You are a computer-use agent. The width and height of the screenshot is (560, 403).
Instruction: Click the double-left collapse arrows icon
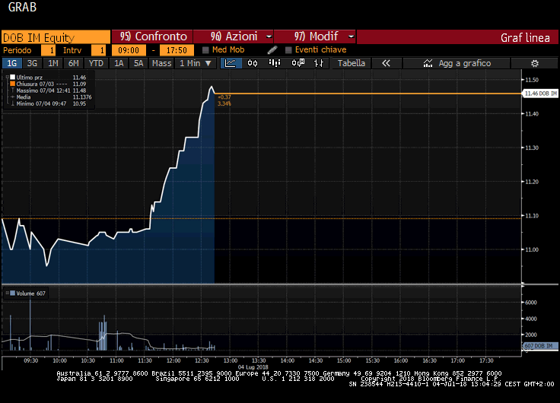386,63
